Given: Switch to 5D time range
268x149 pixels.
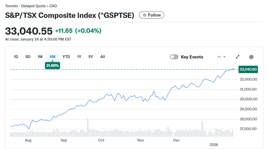Looking at the screenshot, I should (28, 57).
